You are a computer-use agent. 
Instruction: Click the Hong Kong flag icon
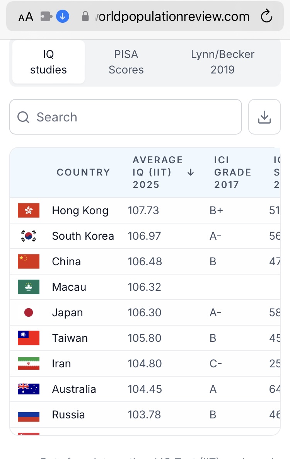click(29, 210)
